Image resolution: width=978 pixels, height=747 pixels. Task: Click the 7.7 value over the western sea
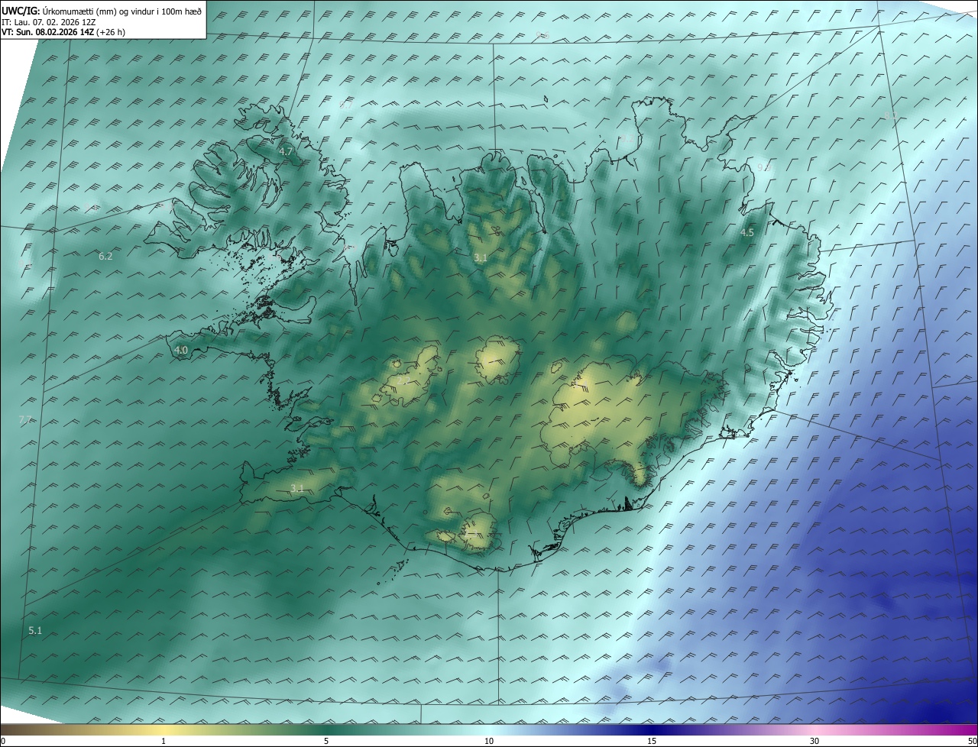pos(24,420)
